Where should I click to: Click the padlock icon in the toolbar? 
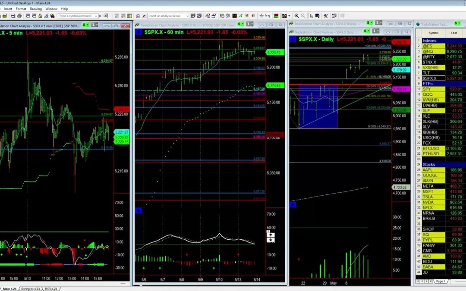tap(40, 16)
